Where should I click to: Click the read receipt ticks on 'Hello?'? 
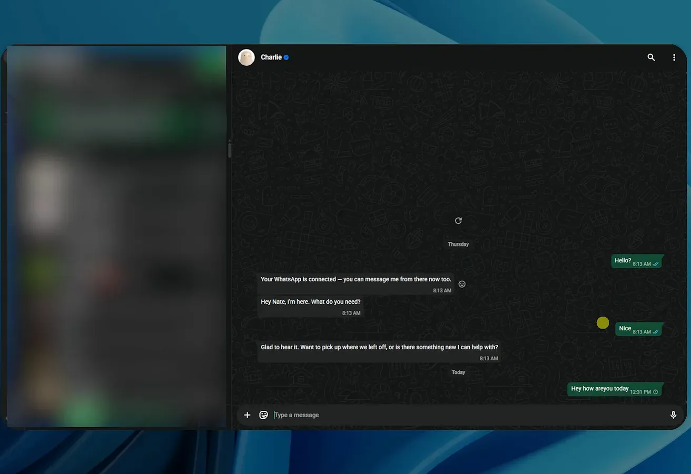click(656, 264)
